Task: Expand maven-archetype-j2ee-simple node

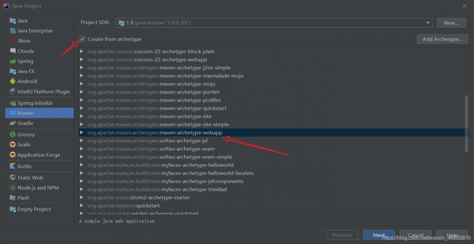Action: click(x=82, y=68)
